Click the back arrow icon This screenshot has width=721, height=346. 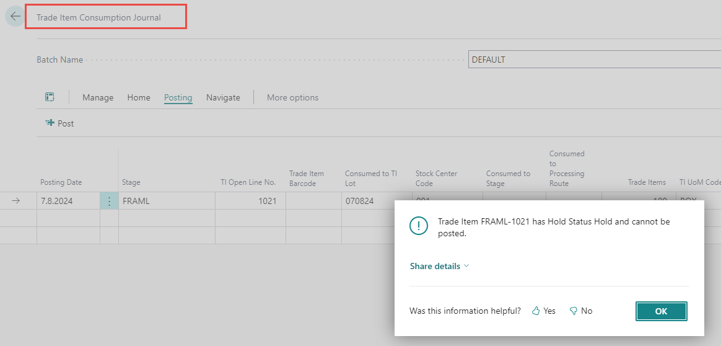(15, 17)
